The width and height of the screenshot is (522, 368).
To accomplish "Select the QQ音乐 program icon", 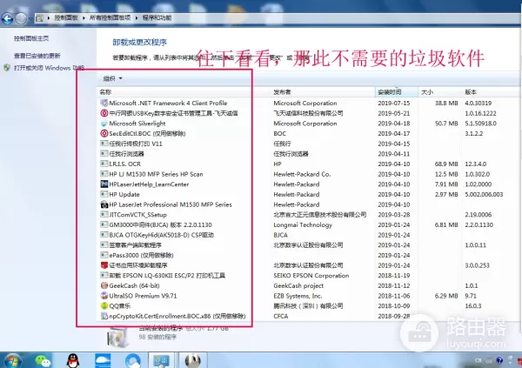I will [x=104, y=305].
